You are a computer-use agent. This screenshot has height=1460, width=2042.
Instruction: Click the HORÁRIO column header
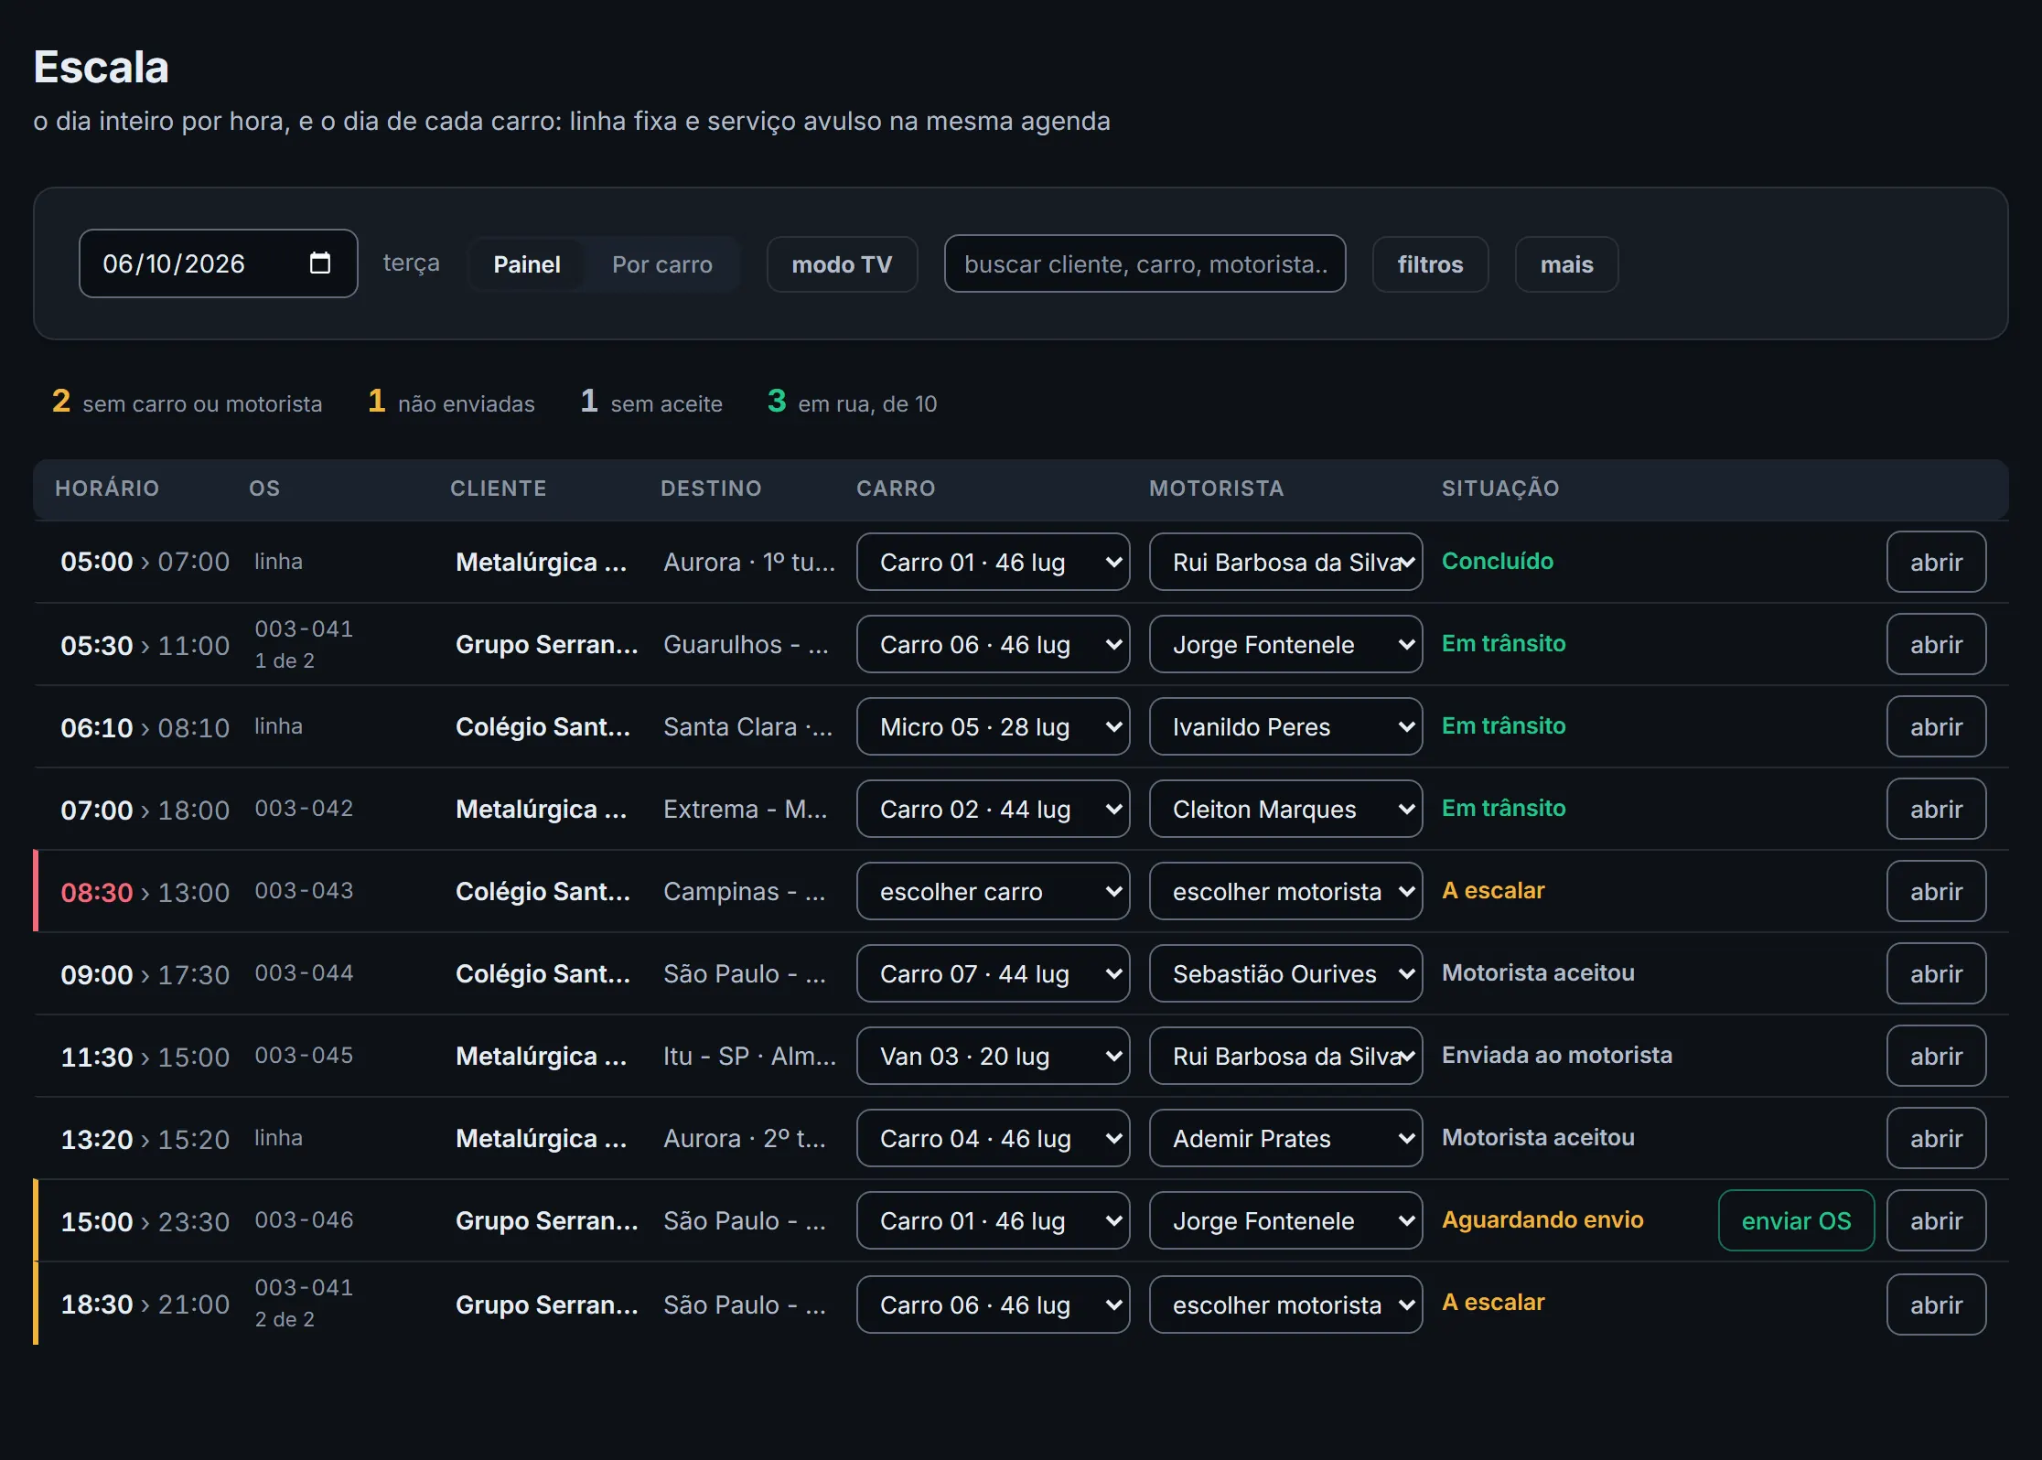pos(107,488)
